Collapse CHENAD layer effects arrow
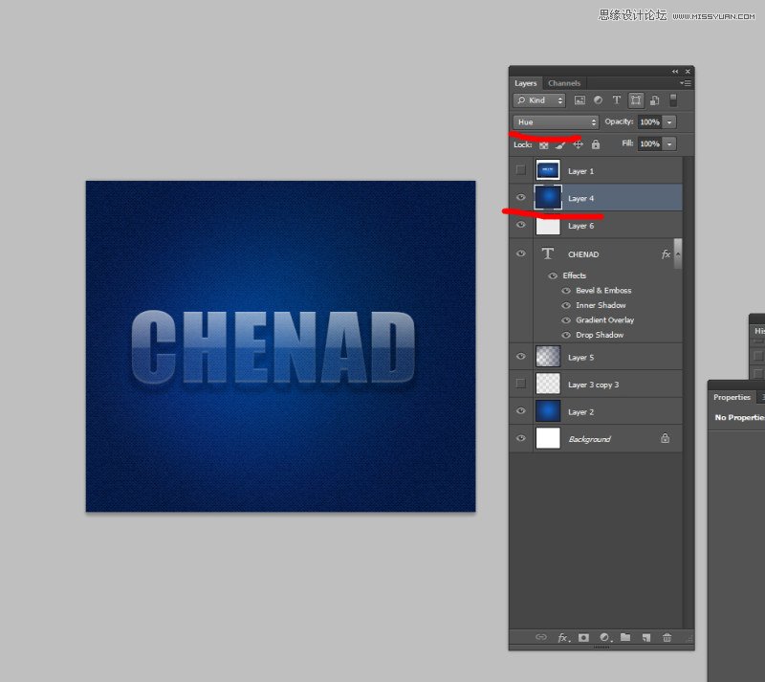 (x=678, y=253)
